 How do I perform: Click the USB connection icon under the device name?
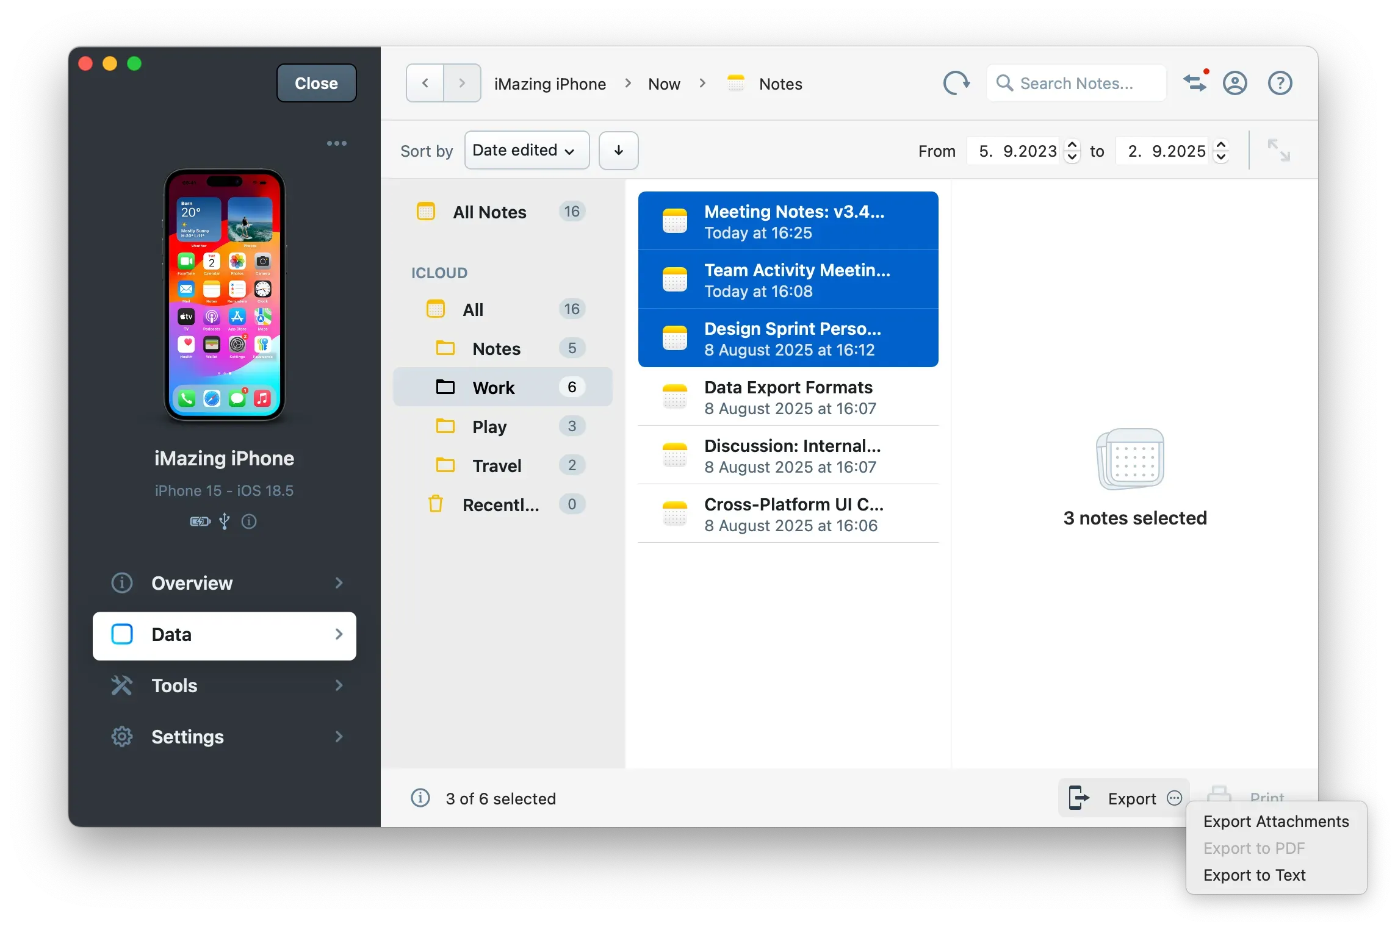[224, 521]
